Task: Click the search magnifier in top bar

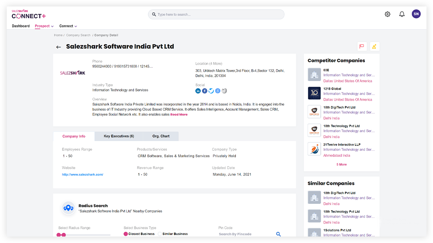Action: (154, 14)
